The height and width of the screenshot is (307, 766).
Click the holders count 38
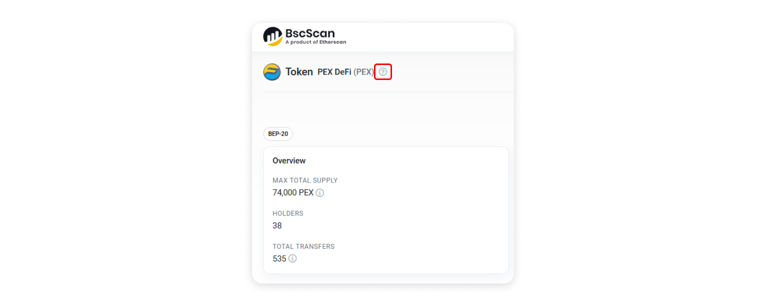point(277,225)
